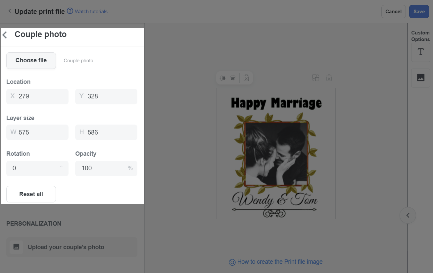Image resolution: width=433 pixels, height=273 pixels.
Task: Delete layer icon in alignment toolbar
Action: coord(246,78)
